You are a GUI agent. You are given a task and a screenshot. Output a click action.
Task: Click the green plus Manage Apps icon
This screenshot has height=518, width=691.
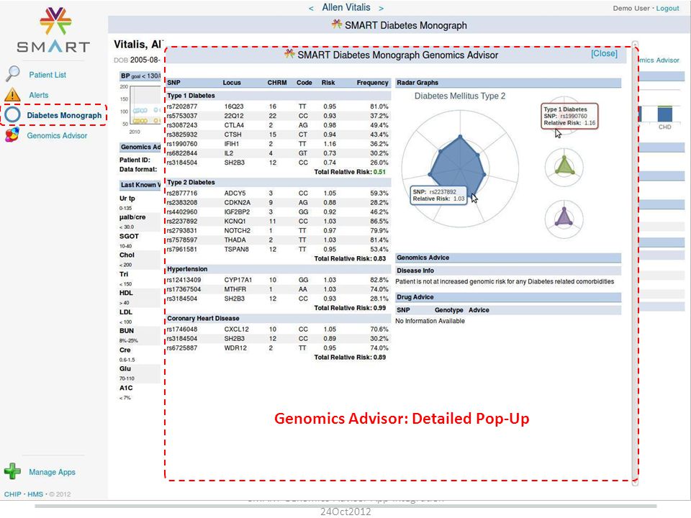(x=12, y=471)
